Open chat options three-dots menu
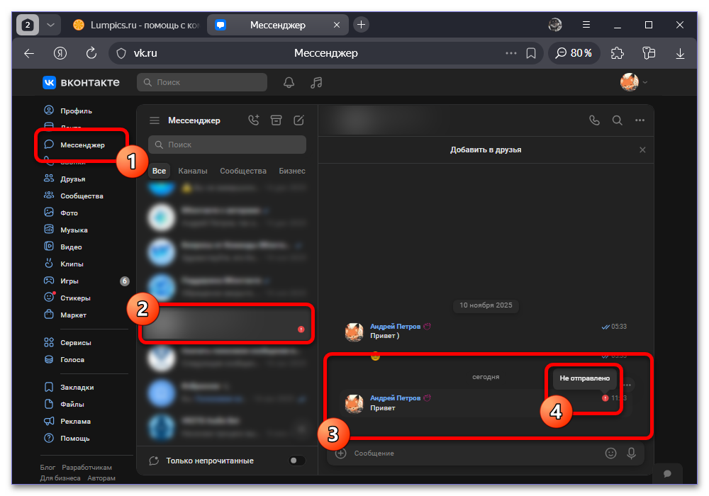Image resolution: width=709 pixels, height=496 pixels. pos(640,120)
